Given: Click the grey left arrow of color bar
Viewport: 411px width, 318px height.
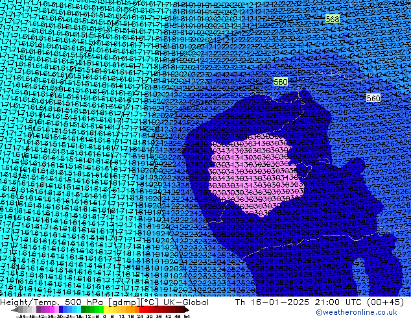Looking at the screenshot, I should (15, 310).
